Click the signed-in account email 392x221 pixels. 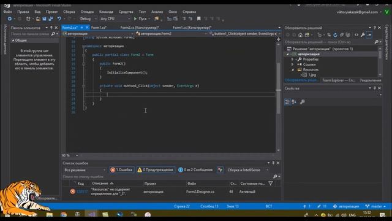pyautogui.click(x=357, y=12)
